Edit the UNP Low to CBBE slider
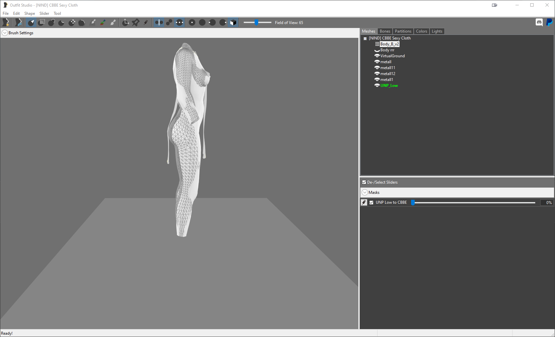 point(364,202)
